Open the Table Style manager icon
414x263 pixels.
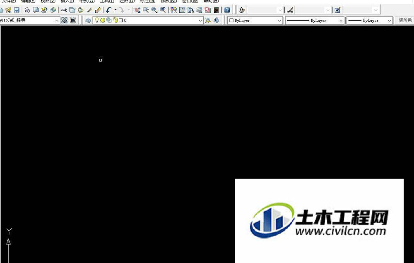[x=337, y=10]
